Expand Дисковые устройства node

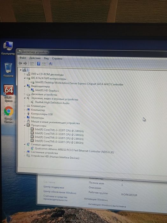pos(25,94)
